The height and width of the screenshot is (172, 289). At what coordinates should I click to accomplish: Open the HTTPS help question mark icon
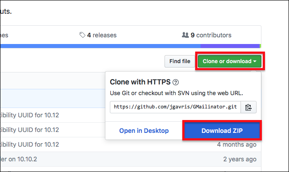coord(176,82)
